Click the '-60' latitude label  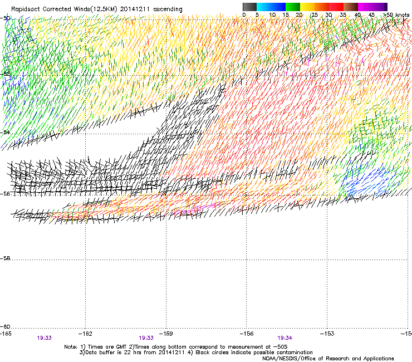5,326
